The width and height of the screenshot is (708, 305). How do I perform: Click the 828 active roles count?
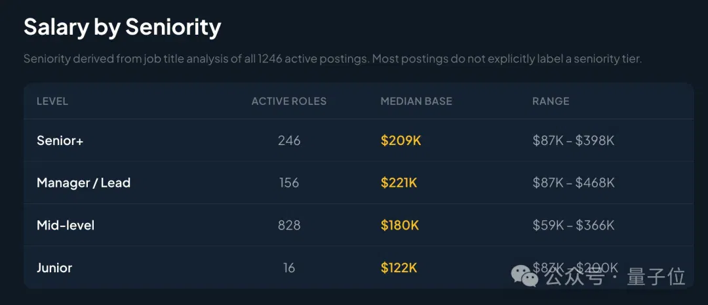point(290,225)
